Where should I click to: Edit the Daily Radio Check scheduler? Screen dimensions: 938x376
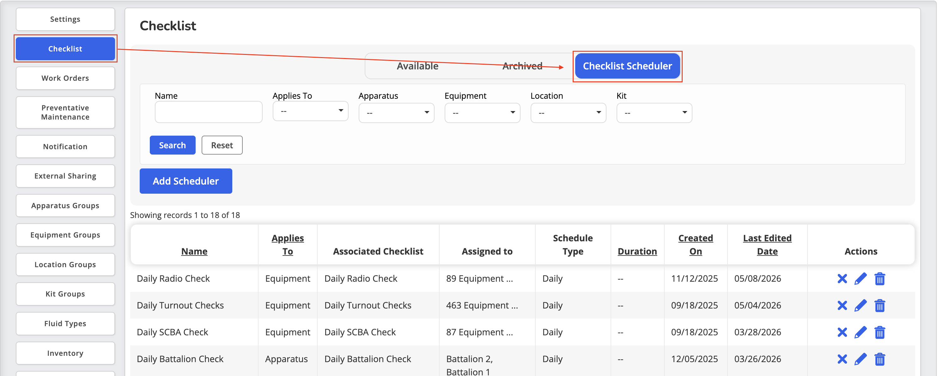[861, 279]
